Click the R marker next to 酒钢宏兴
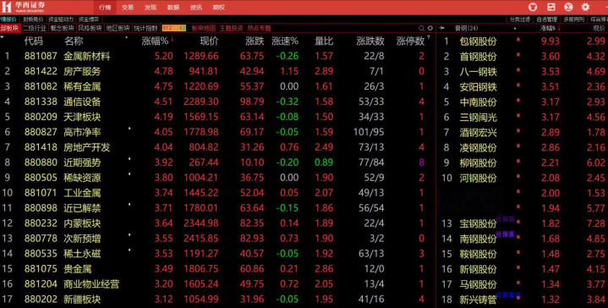The height and width of the screenshot is (308, 608). [x=518, y=130]
